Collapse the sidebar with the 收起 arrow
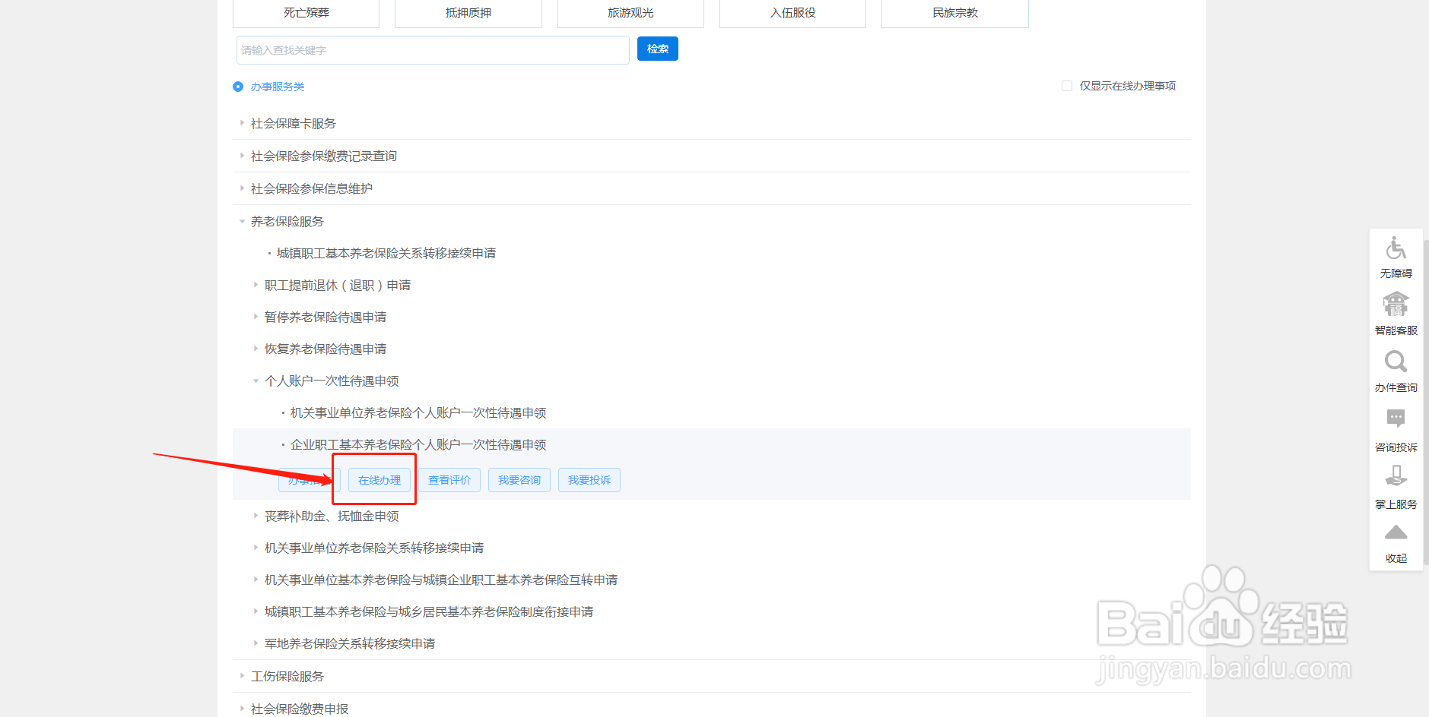 tap(1396, 532)
